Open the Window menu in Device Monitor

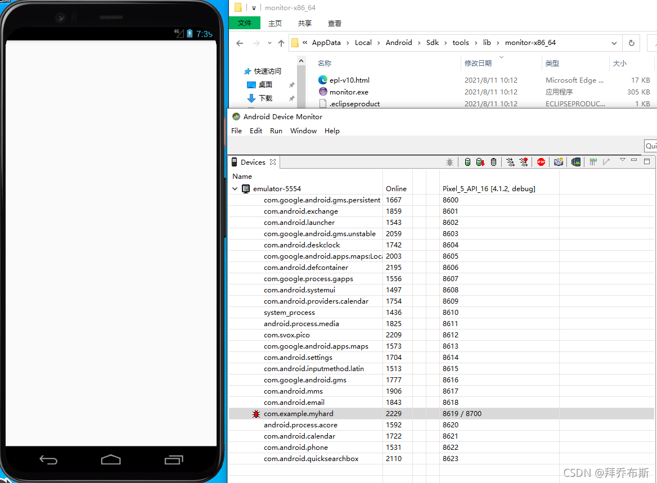pos(303,130)
